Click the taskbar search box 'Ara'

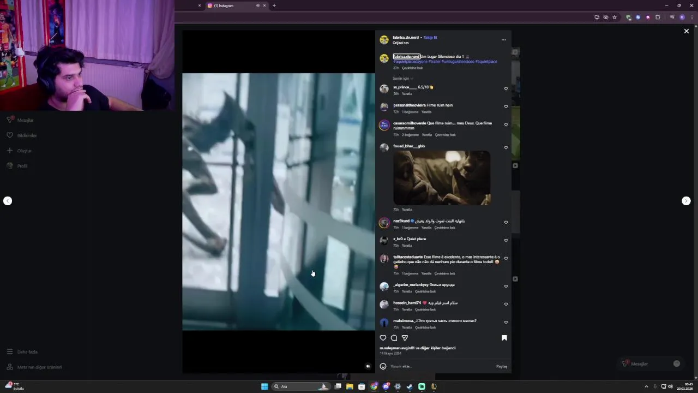coord(302,386)
